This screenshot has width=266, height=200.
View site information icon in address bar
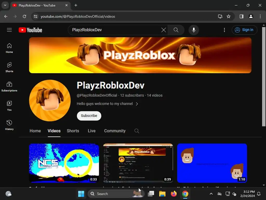point(36,16)
